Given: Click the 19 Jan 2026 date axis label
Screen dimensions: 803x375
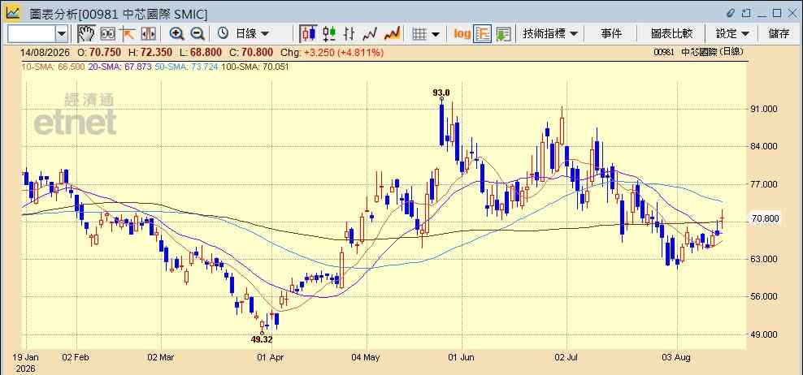Looking at the screenshot, I should pos(25,362).
